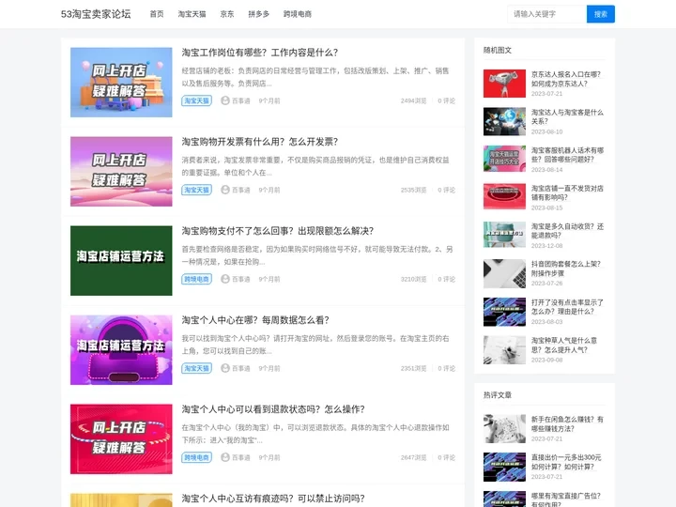Click 0 评论 on 支付不了 article
This screenshot has width=676, height=507.
pos(446,280)
